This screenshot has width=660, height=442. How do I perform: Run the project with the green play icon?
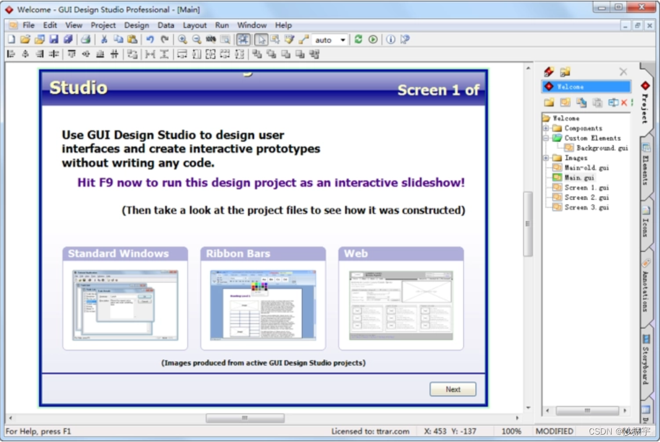point(373,40)
